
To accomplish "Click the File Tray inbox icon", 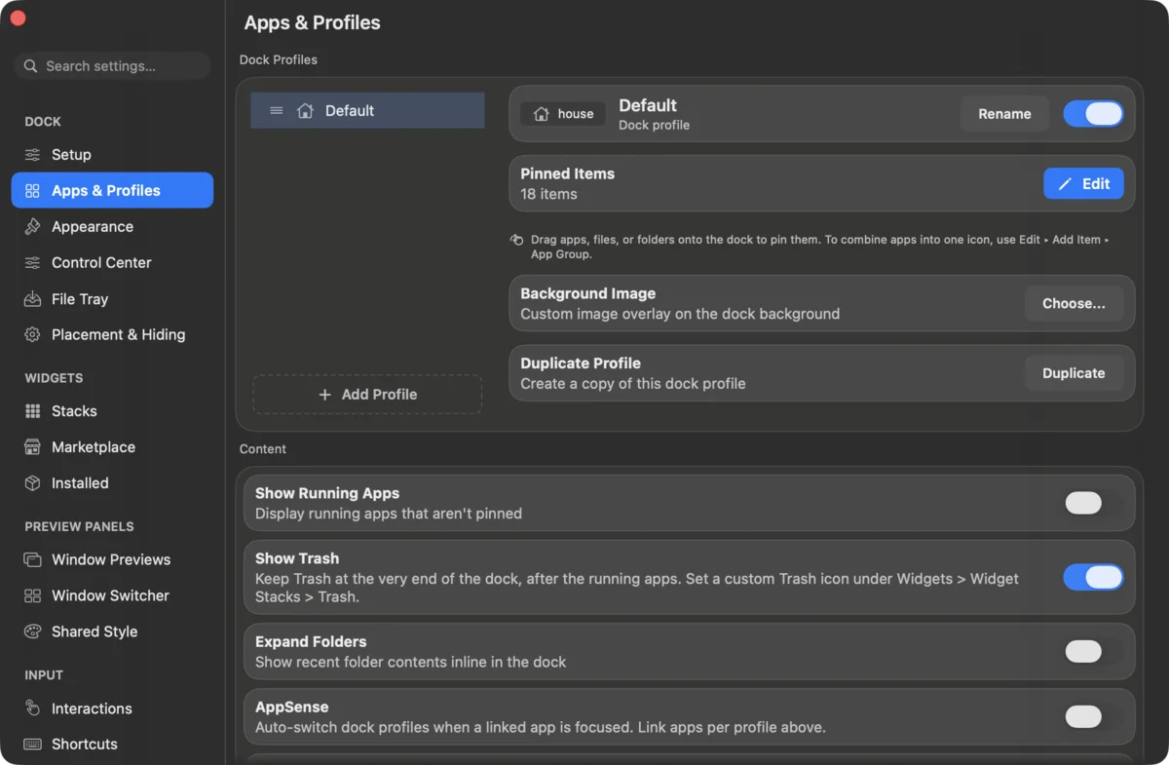I will tap(32, 299).
